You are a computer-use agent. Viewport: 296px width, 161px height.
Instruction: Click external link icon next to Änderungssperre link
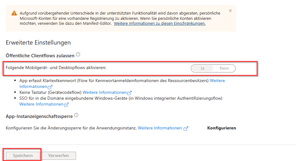[x=186, y=128]
